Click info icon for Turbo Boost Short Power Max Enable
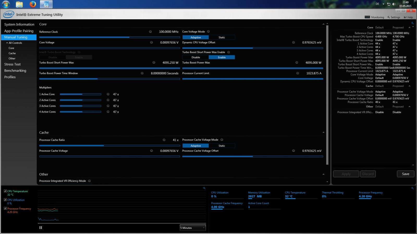Viewport: 417px width, 234px height. 229,52
